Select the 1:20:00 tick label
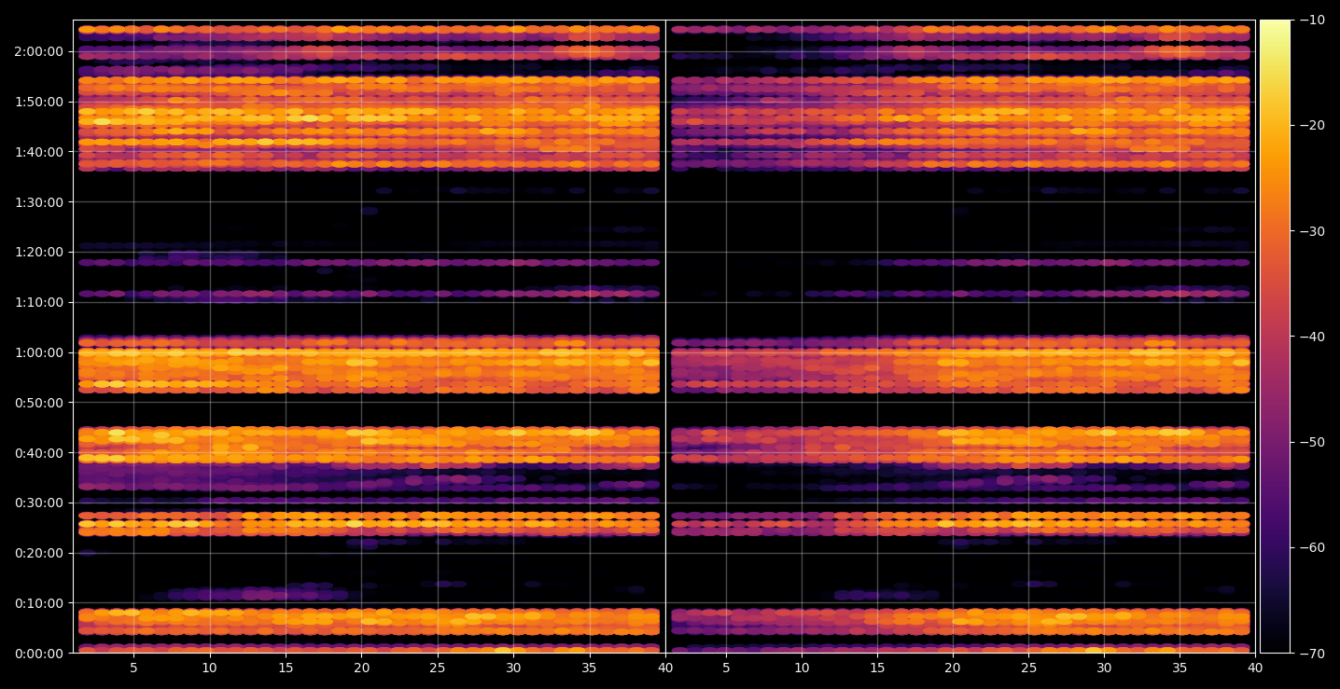The height and width of the screenshot is (689, 1340). tap(38, 252)
